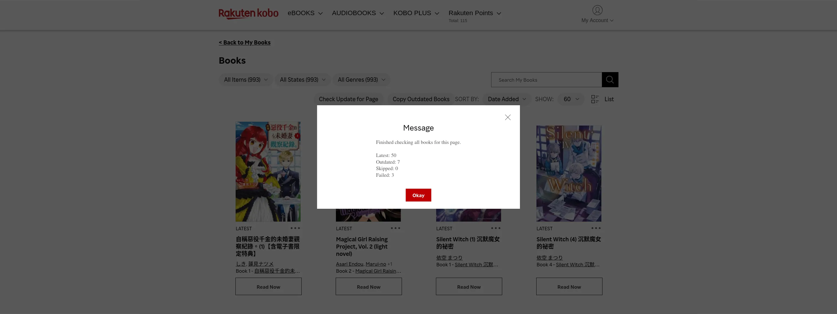The height and width of the screenshot is (314, 837).
Task: Open the overflow menu on 自稱惡役千金的未婚妻觀察紀錄
Action: tap(295, 228)
